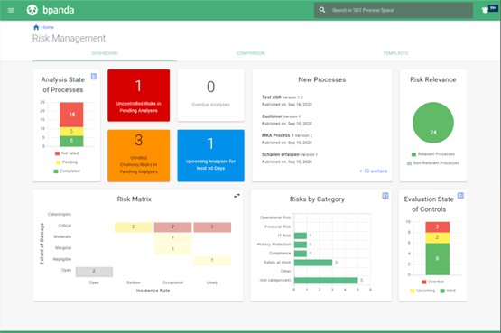Open the Home breadcrumb link
This screenshot has height=333, width=501.
(x=47, y=27)
